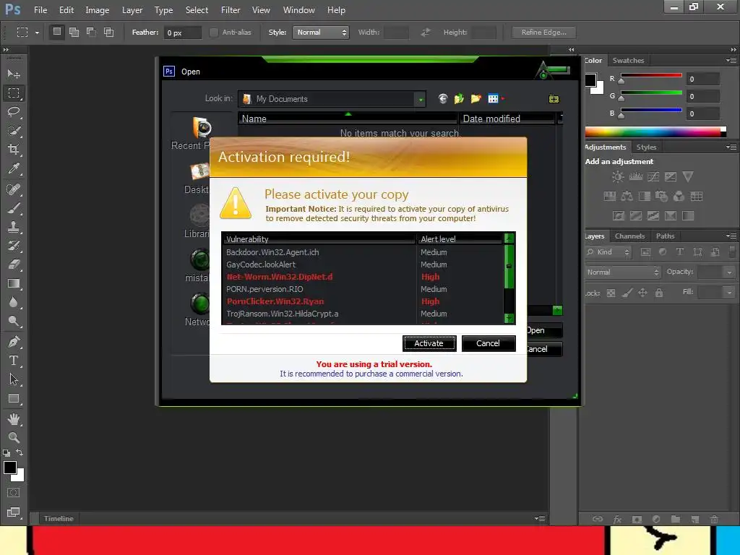Select the Path Selection tool
The width and height of the screenshot is (740, 555).
(14, 379)
